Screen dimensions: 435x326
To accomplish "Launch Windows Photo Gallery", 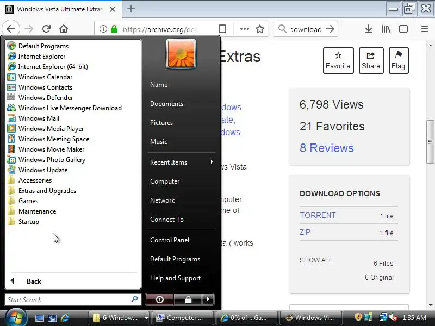I will 52,160.
